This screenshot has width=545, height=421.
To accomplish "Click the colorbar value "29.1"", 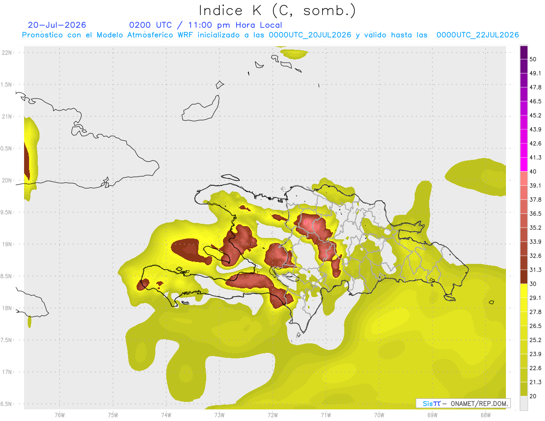I will 535,298.
